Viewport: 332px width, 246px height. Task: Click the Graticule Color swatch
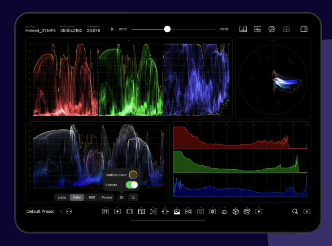[133, 175]
